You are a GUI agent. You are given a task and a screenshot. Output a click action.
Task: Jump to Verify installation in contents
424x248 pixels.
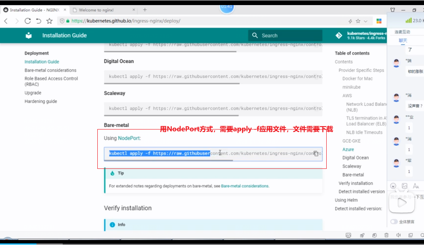tap(355, 183)
